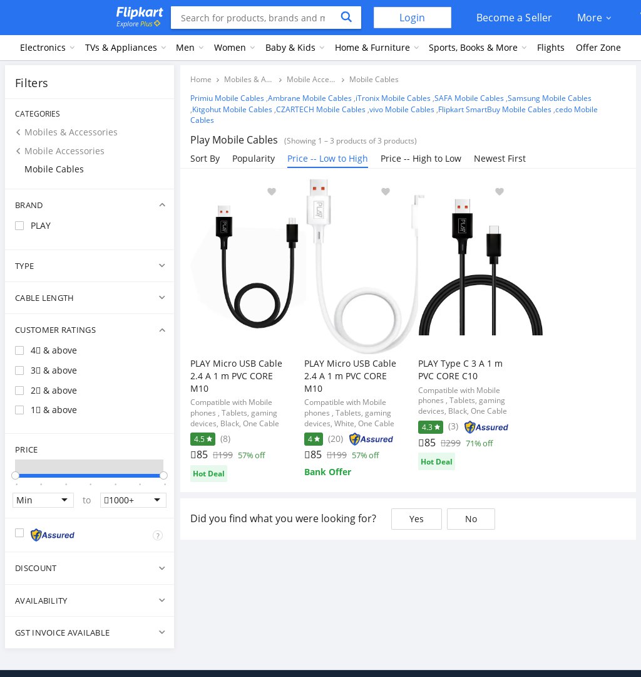Open the PLAY Type C cable image
Image resolution: width=641 pixels, height=677 pixels.
click(x=480, y=267)
